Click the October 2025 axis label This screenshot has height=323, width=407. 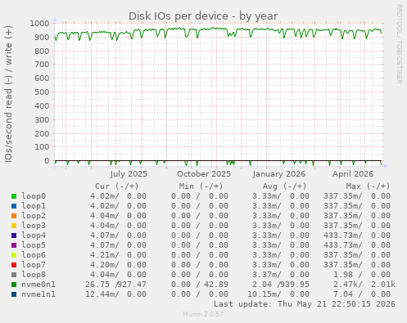(204, 174)
